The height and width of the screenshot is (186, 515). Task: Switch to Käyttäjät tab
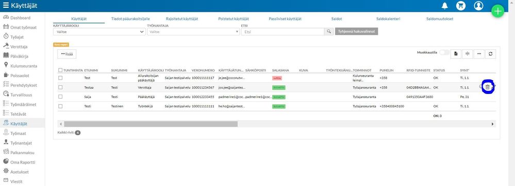(x=79, y=19)
